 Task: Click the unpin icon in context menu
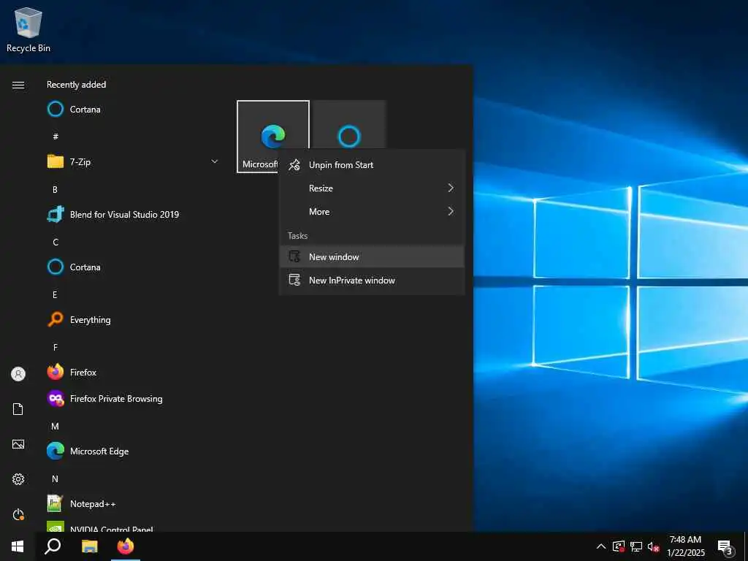[x=294, y=165]
